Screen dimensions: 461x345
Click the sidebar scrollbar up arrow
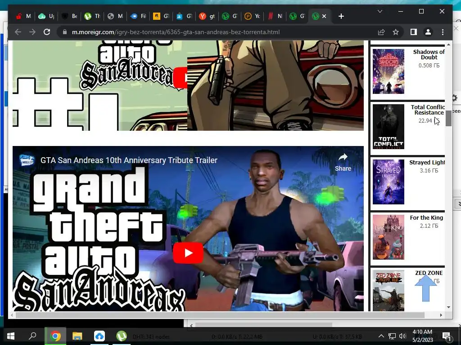click(448, 44)
